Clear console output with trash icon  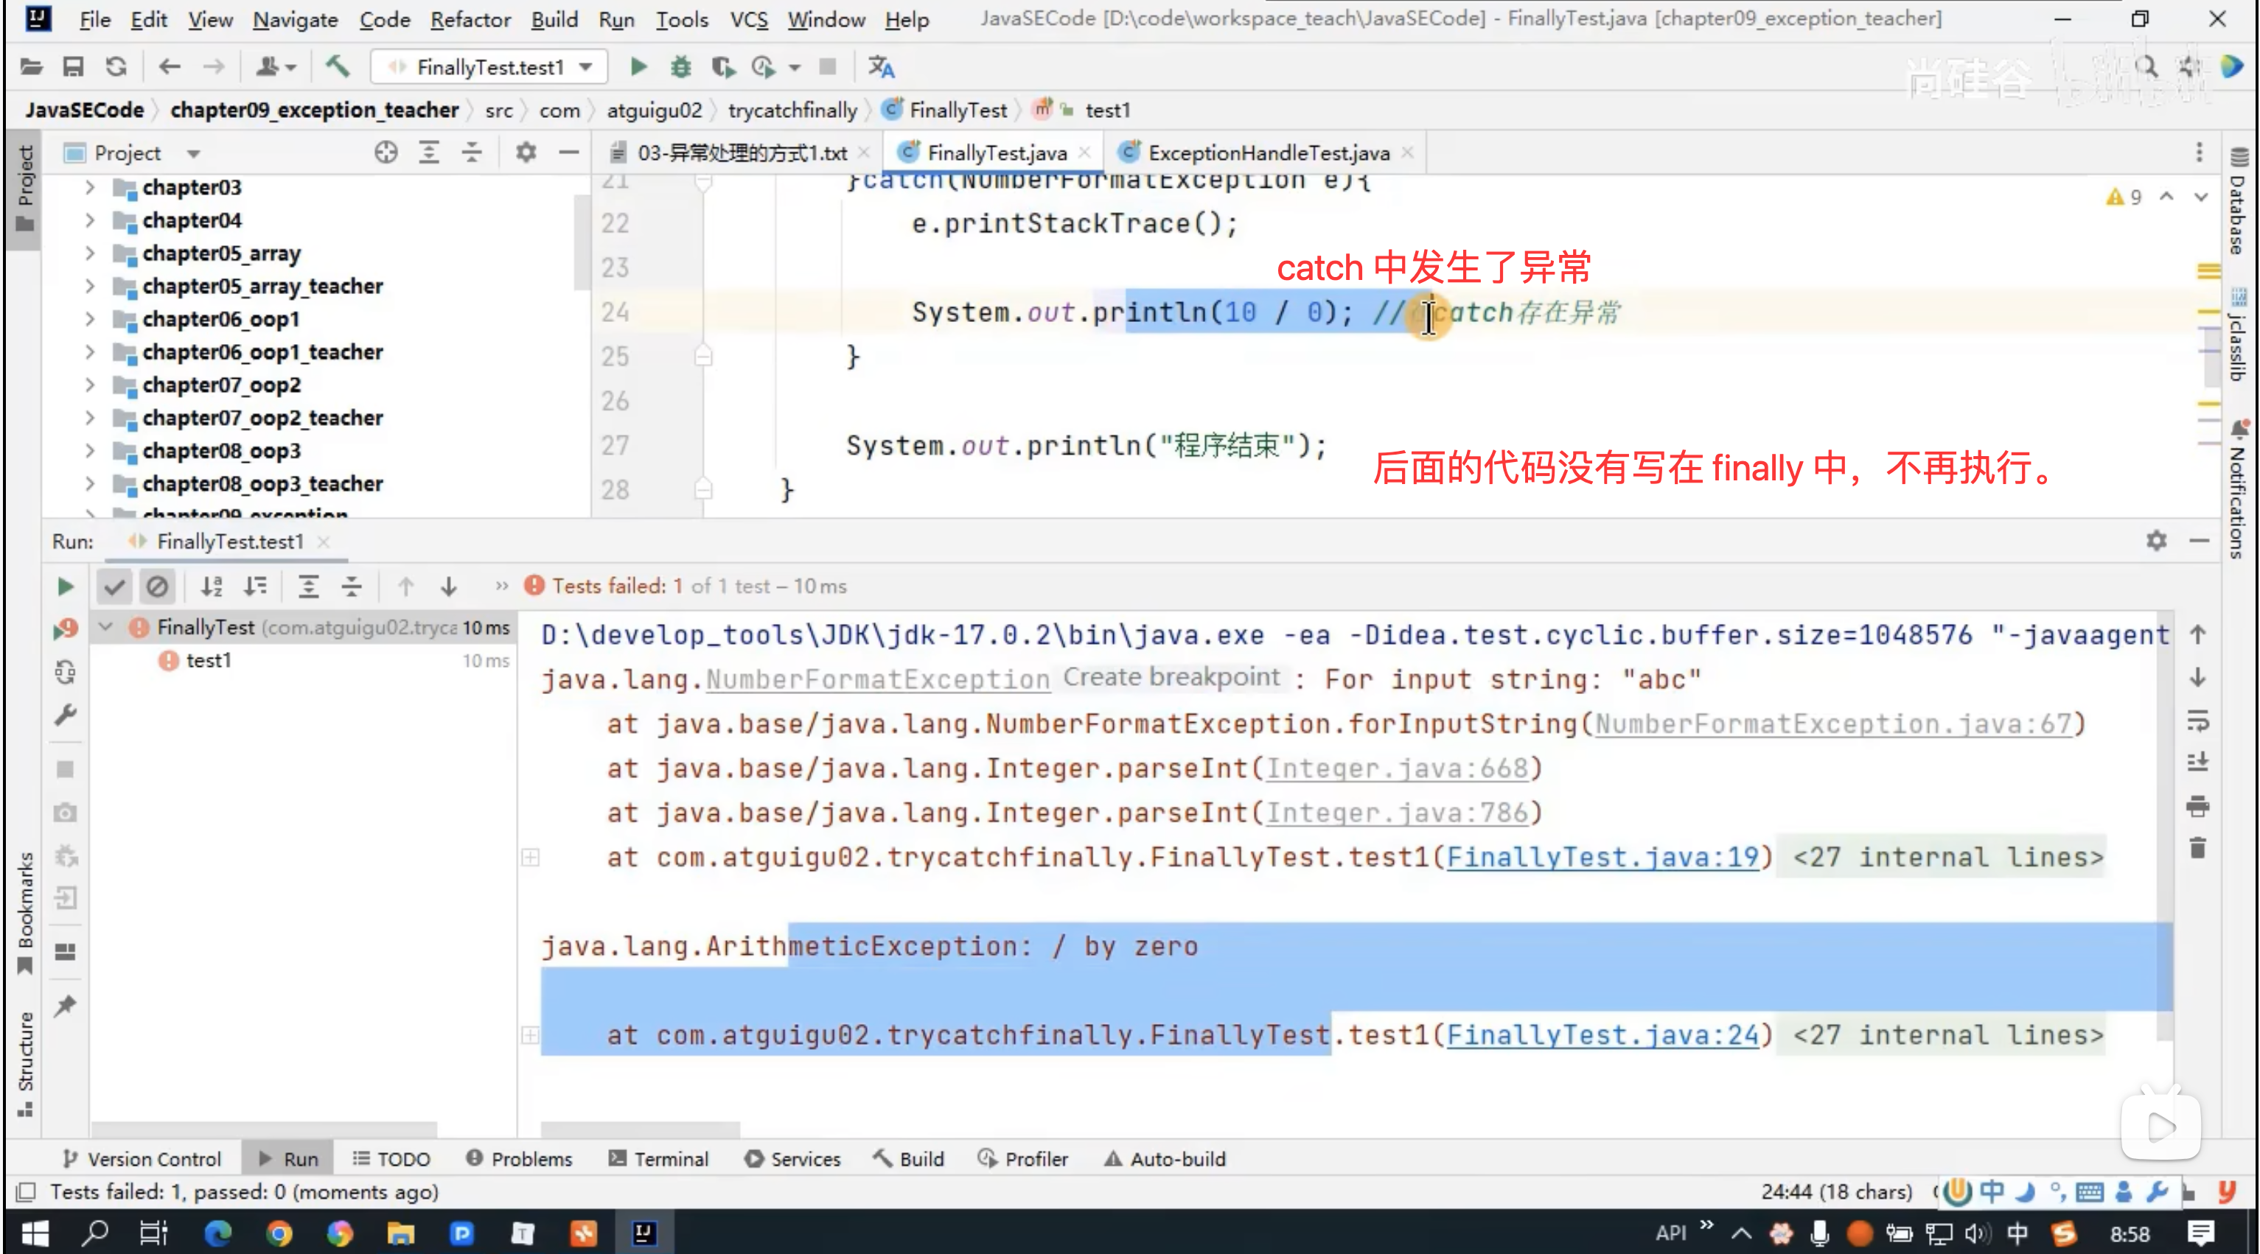pos(2197,848)
